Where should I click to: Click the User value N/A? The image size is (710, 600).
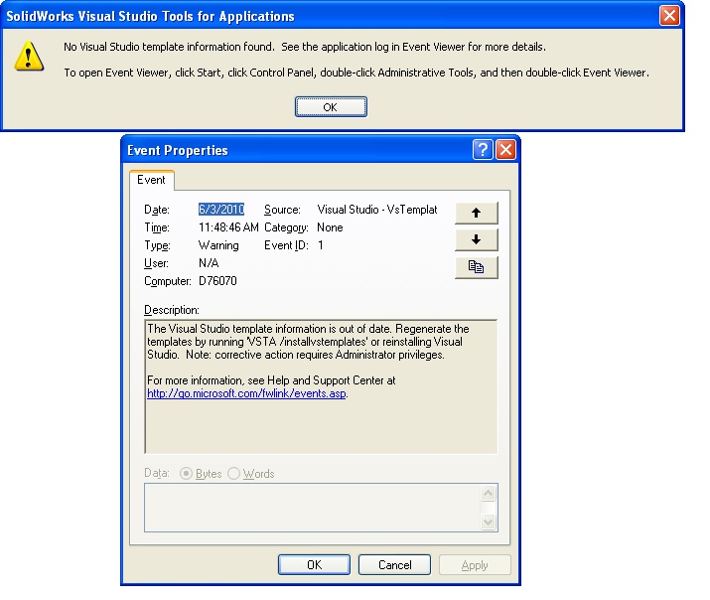pyautogui.click(x=209, y=263)
